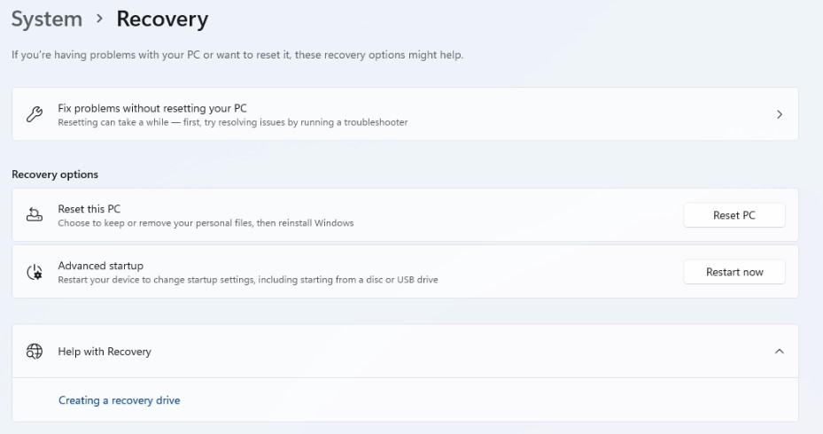This screenshot has width=823, height=434.
Task: Open the Creating a recovery drive link
Action: pyautogui.click(x=119, y=400)
